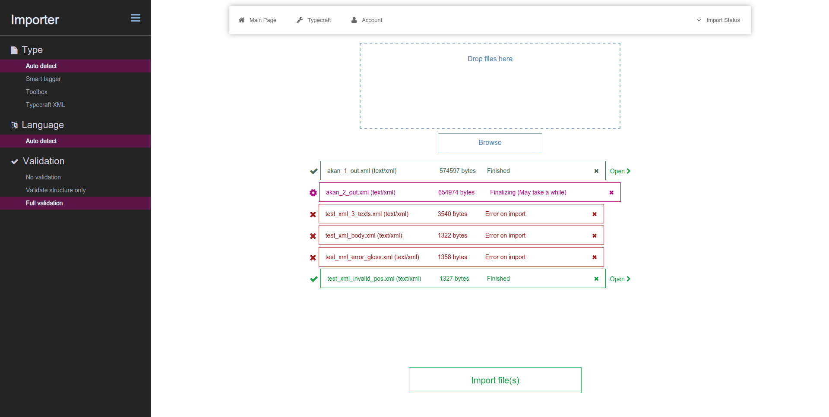The height and width of the screenshot is (417, 829).
Task: Click the Importer title
Action: point(35,20)
